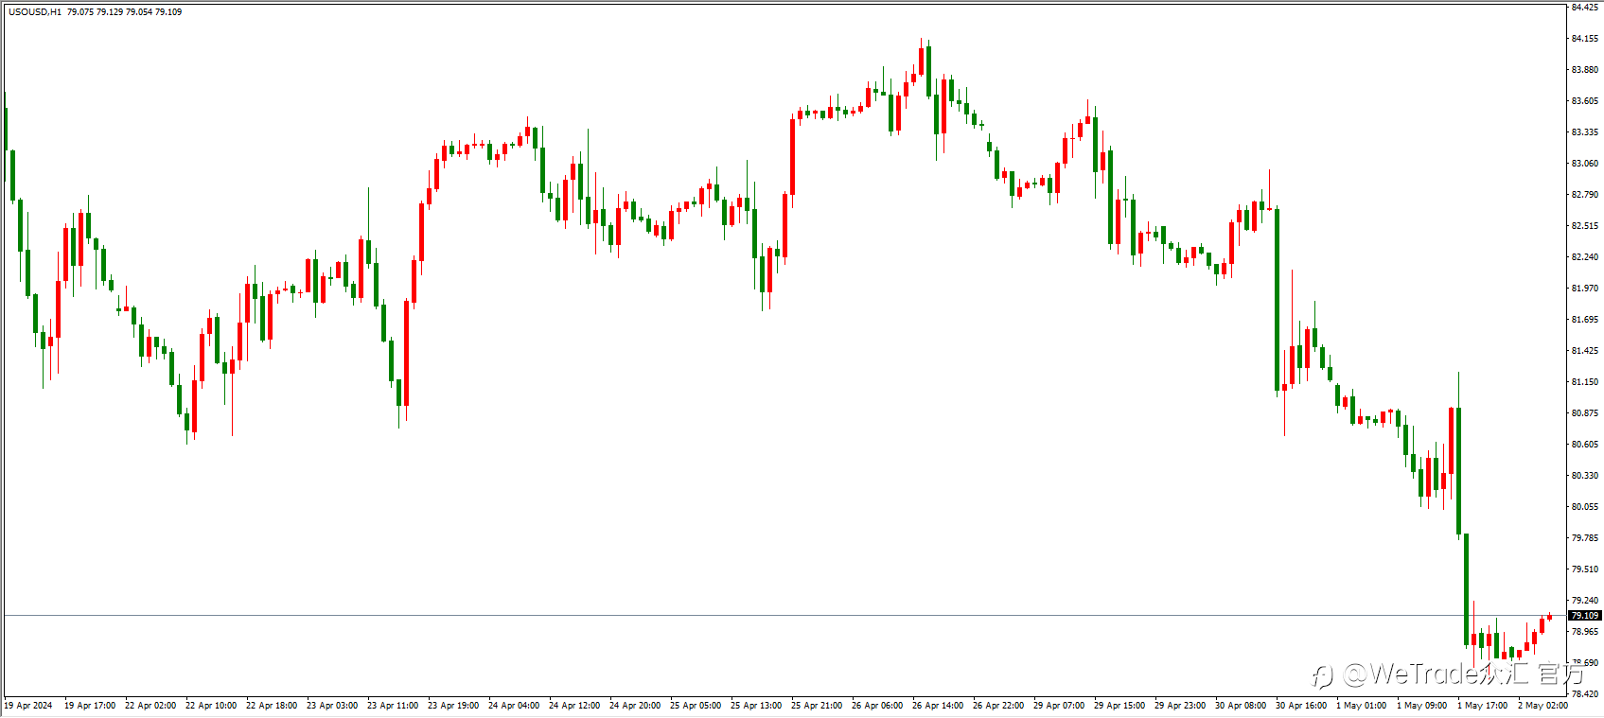Select the 26 Apr 14:00 time label
Screen dimensions: 1604x718
938,706
